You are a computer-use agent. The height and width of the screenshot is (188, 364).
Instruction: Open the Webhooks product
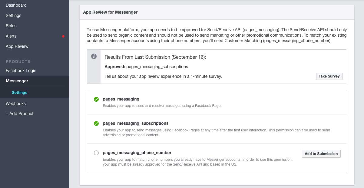pyautogui.click(x=16, y=104)
